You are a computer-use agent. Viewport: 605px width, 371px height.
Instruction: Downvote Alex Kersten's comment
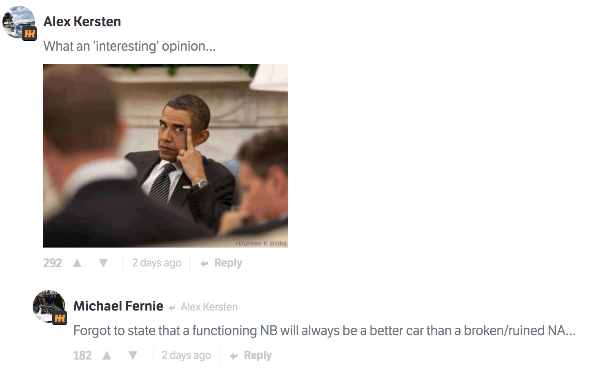click(x=103, y=263)
